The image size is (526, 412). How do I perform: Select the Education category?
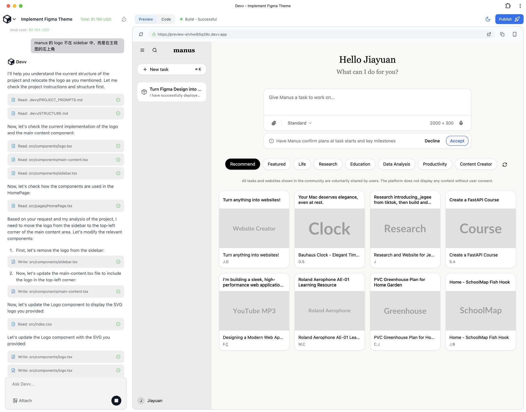[x=360, y=164]
